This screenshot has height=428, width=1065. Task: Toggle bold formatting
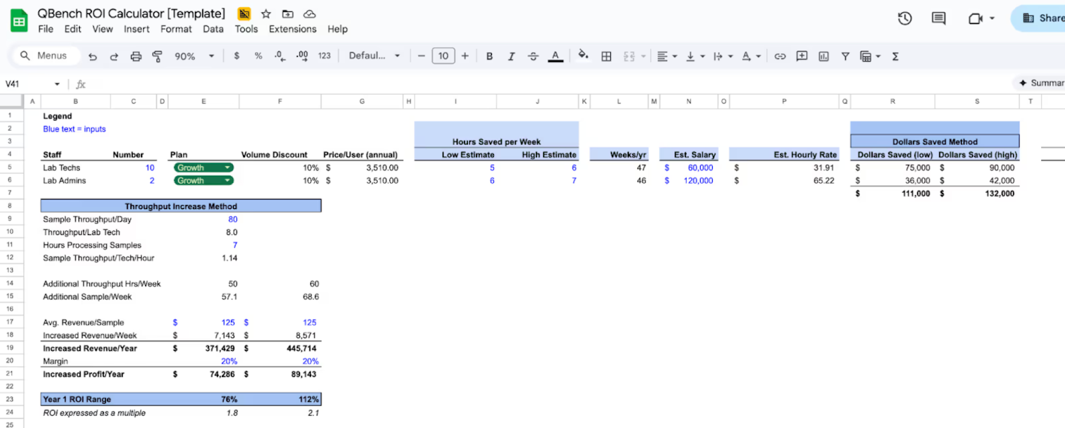[489, 57]
